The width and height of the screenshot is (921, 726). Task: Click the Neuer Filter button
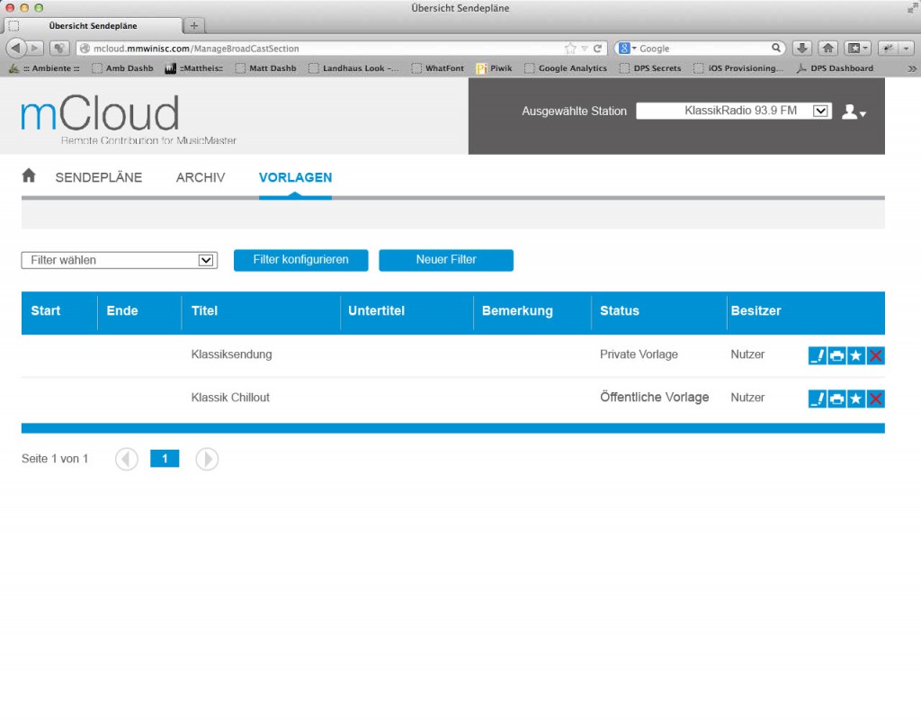[x=446, y=260]
